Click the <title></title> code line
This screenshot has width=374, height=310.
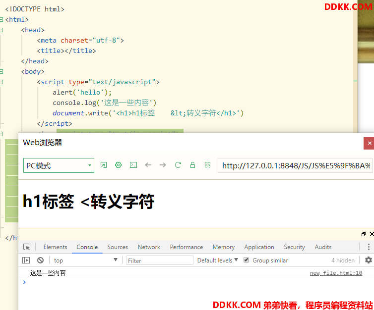(66, 51)
